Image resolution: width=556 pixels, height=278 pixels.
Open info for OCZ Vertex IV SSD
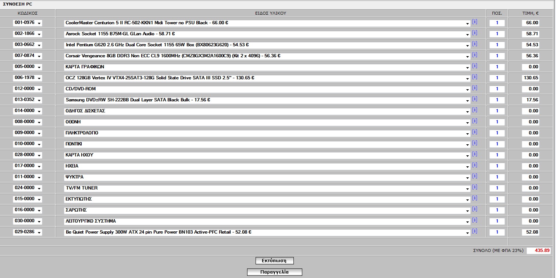pos(475,77)
